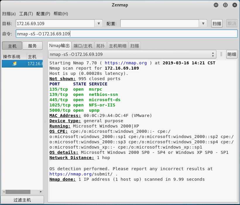
Task: Click the 扫描 scan button
Action: pos(217,24)
